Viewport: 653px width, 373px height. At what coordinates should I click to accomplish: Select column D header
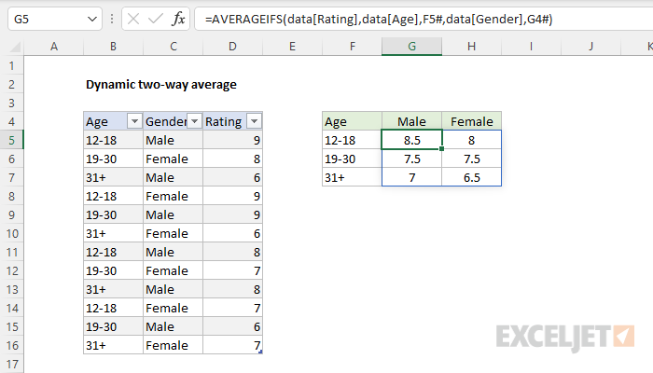click(232, 47)
